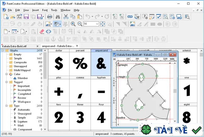Open the Font menu

[x=45, y=10]
